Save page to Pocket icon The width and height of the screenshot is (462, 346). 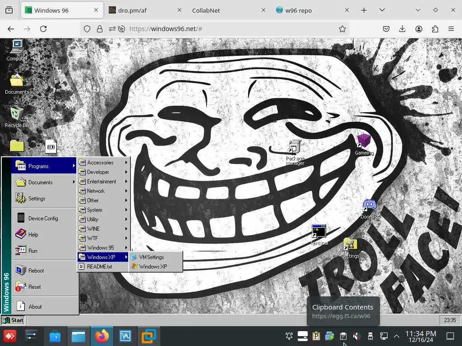coord(386,29)
